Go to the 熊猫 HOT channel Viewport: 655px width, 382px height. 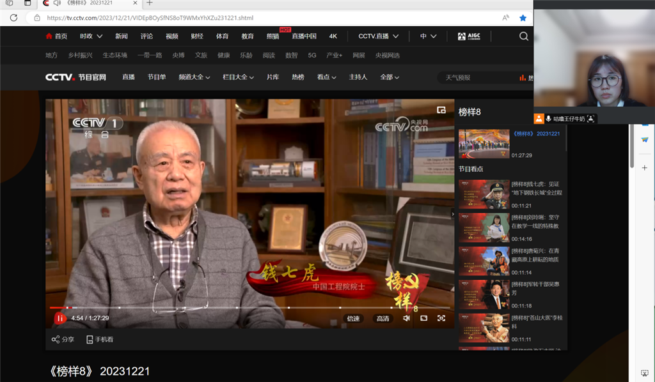[x=272, y=36]
